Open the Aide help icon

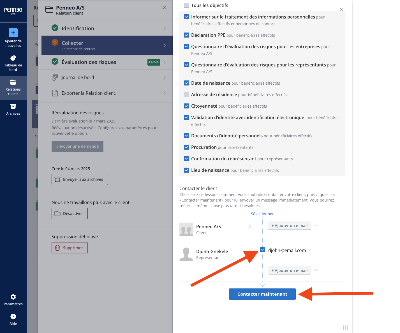[x=13, y=316]
